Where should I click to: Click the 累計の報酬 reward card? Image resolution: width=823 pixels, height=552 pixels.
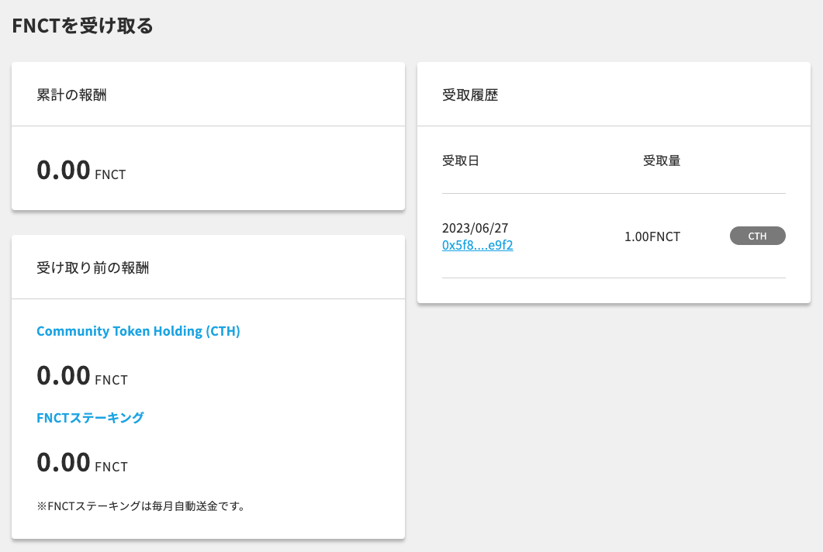pos(207,136)
